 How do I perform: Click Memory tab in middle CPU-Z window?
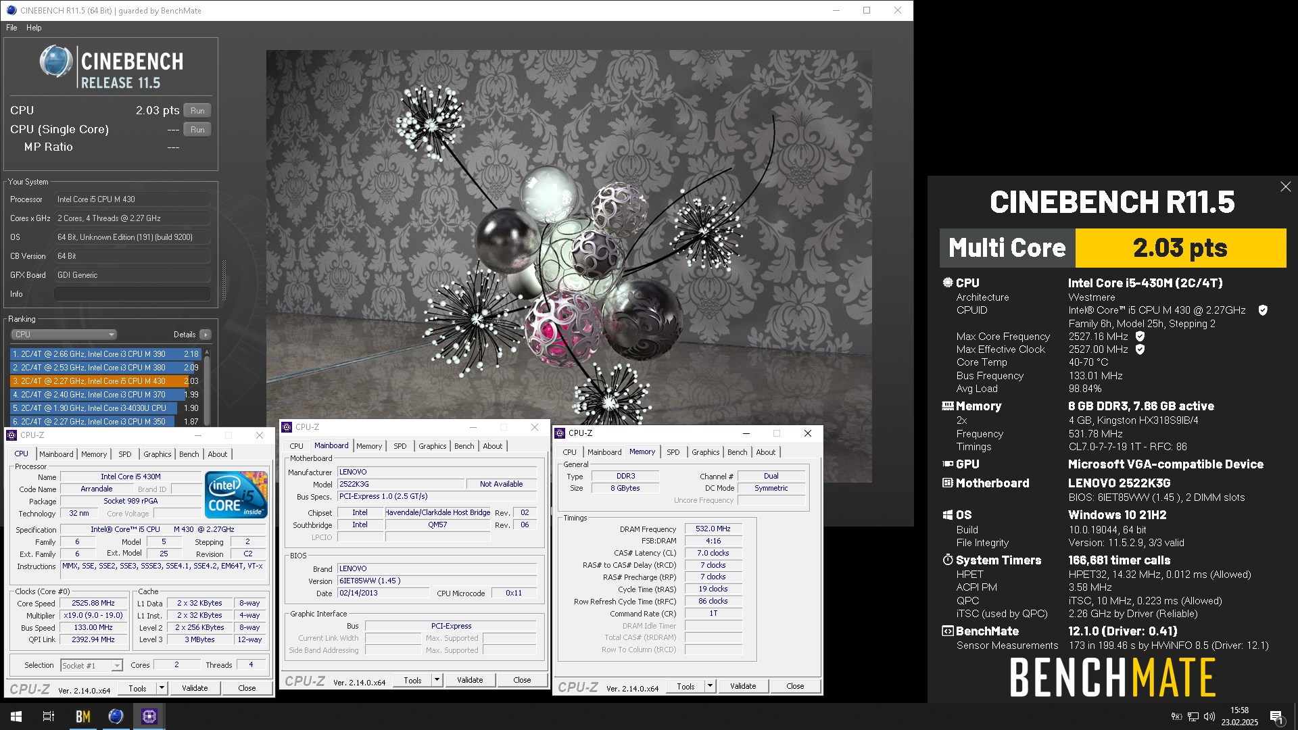tap(369, 446)
